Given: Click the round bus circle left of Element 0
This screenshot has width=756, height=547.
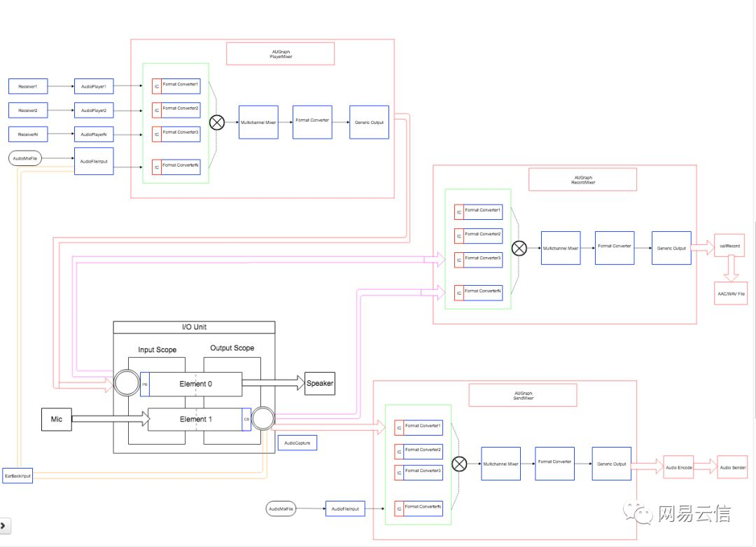Looking at the screenshot, I should [127, 384].
